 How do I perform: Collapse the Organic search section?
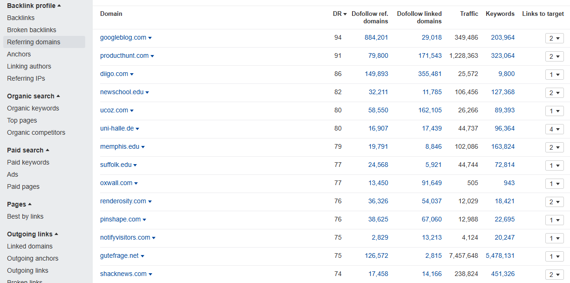(58, 96)
